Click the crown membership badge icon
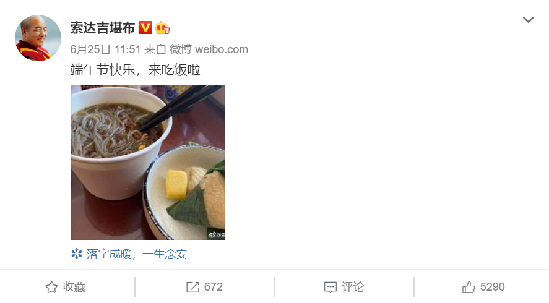549x303 pixels. click(162, 28)
